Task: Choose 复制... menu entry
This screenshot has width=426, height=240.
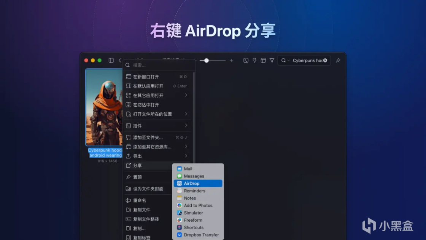Action: [148, 228]
